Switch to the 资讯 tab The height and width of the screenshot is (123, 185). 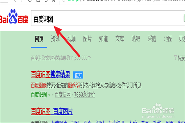click(55, 39)
